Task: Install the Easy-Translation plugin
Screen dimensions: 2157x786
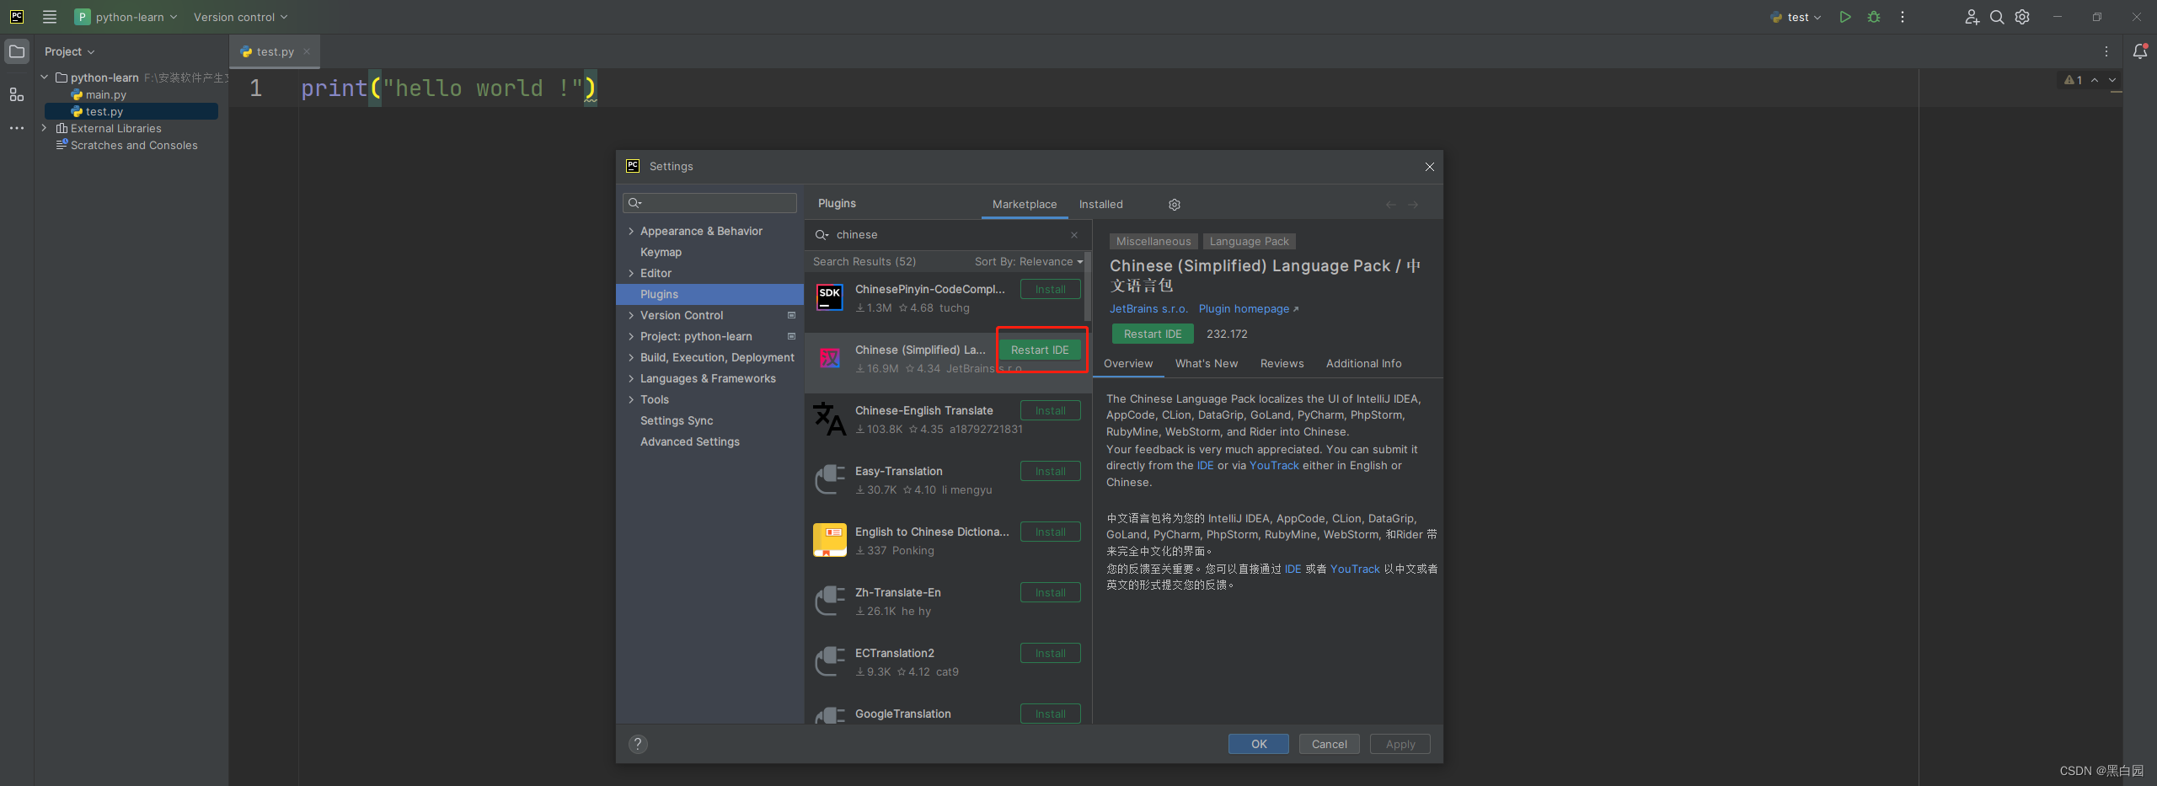Action: [1050, 471]
